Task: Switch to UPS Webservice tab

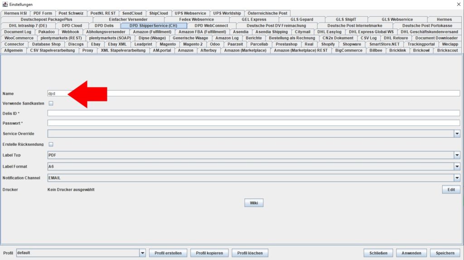Action: (x=190, y=13)
